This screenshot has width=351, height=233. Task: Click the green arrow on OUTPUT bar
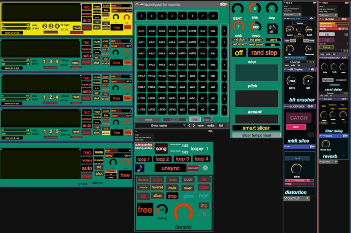(308, 198)
